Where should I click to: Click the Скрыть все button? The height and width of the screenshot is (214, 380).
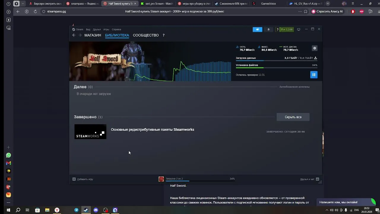pyautogui.click(x=293, y=117)
